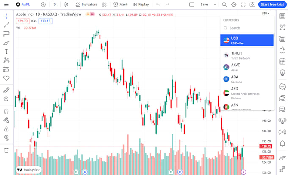Select ADA Cardano currency
This screenshot has height=175, width=288.
247,79
